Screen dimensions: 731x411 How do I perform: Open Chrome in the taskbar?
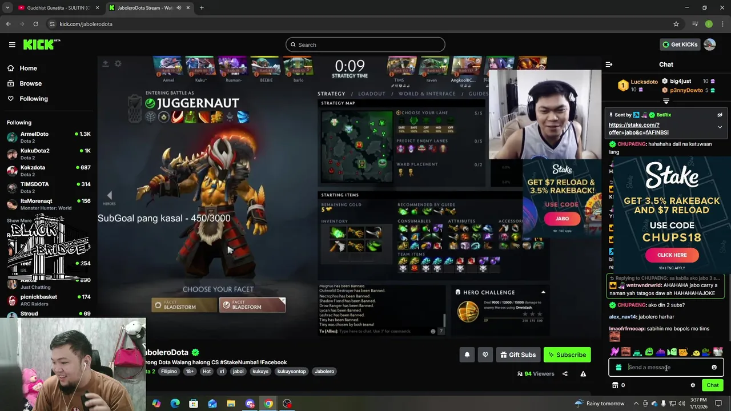pyautogui.click(x=268, y=404)
